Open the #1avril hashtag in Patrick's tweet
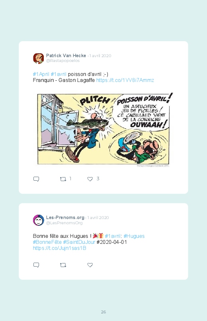207x321 pixels. click(59, 74)
